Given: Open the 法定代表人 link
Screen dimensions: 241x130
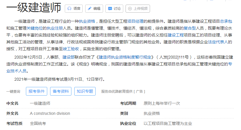Looking at the screenshot, I should coord(218,42).
